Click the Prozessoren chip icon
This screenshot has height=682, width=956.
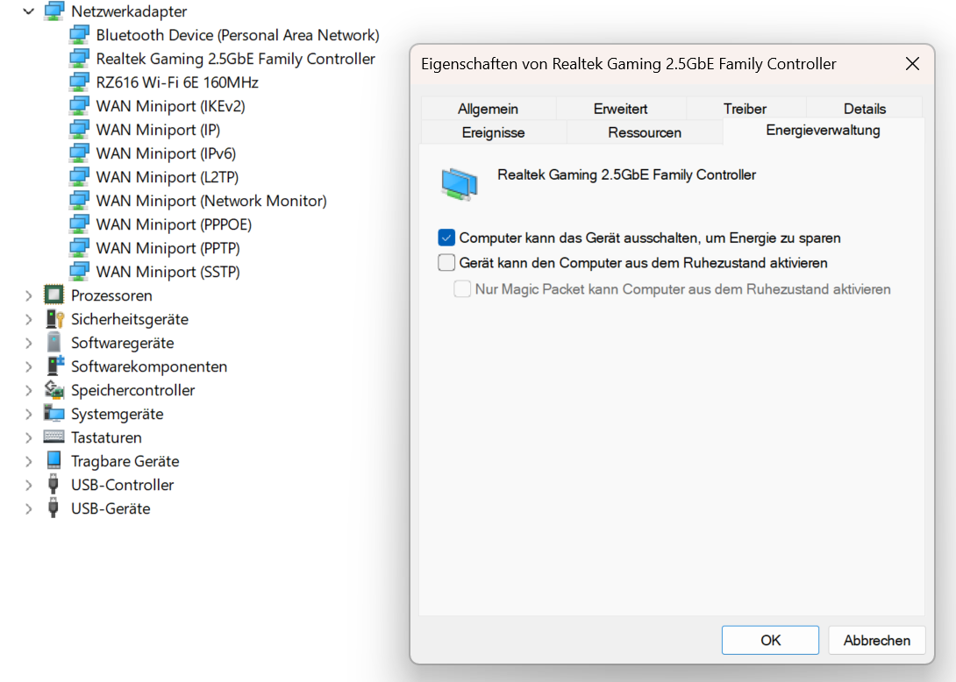click(54, 295)
